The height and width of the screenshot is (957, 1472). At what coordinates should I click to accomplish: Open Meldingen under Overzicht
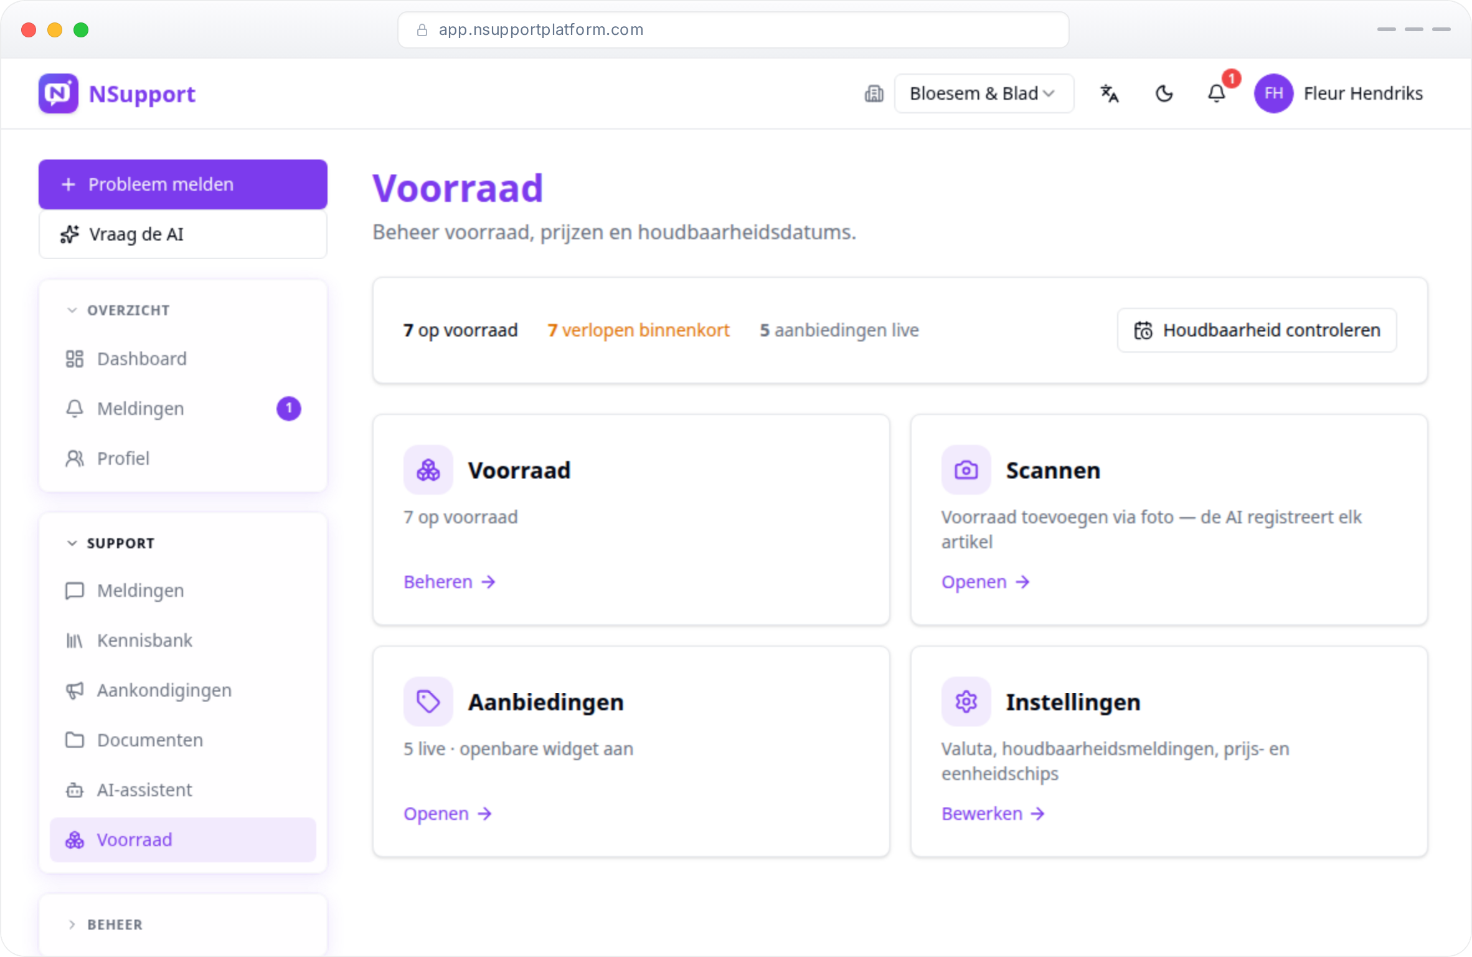click(x=183, y=409)
